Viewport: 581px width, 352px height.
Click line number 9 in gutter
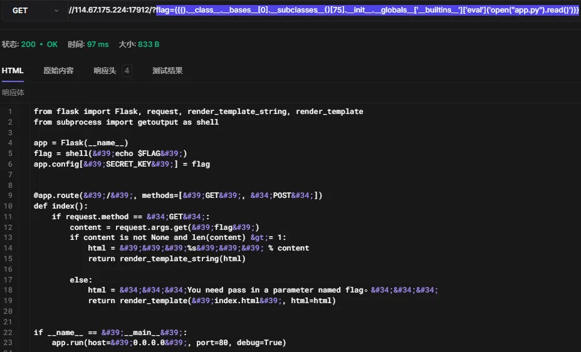pos(10,195)
